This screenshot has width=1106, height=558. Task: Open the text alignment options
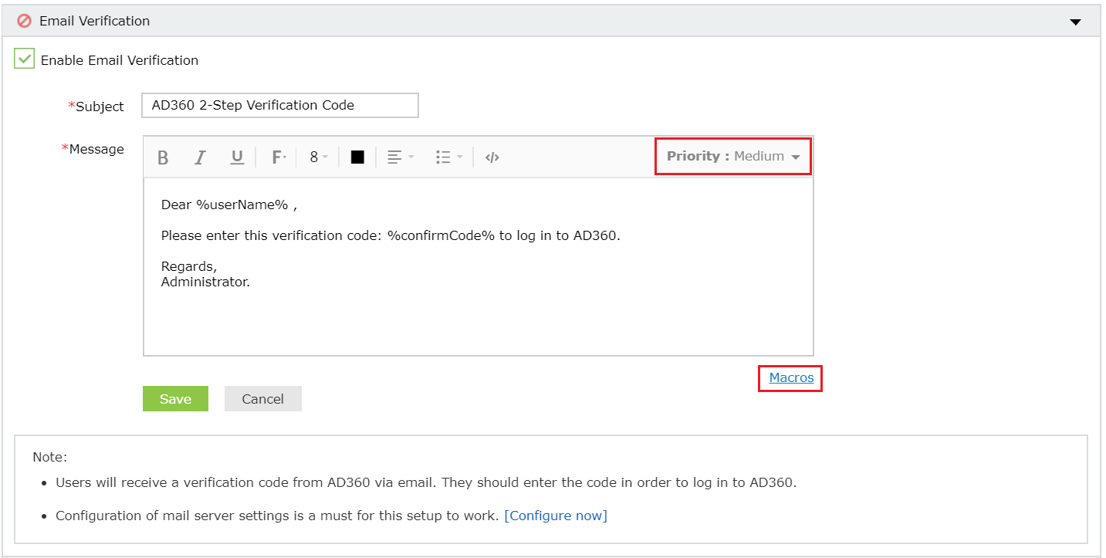click(x=400, y=157)
